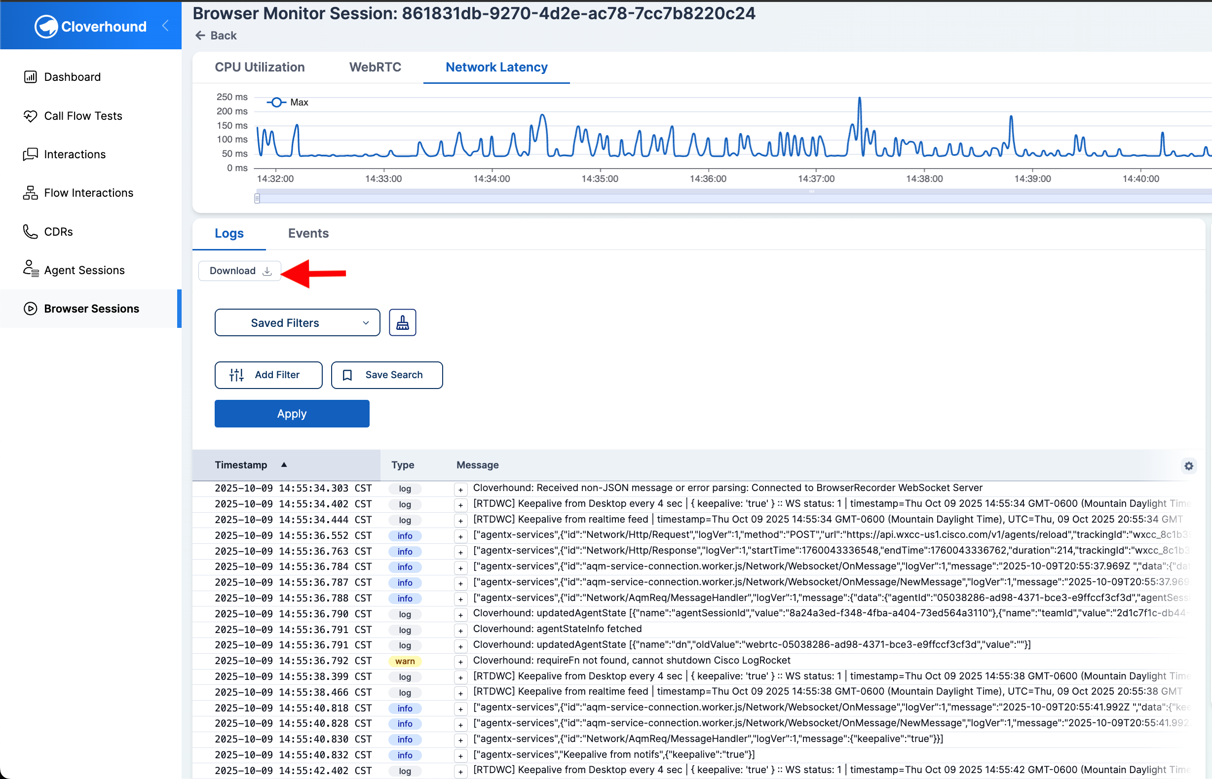Click the chart zoom range bar

click(x=734, y=198)
